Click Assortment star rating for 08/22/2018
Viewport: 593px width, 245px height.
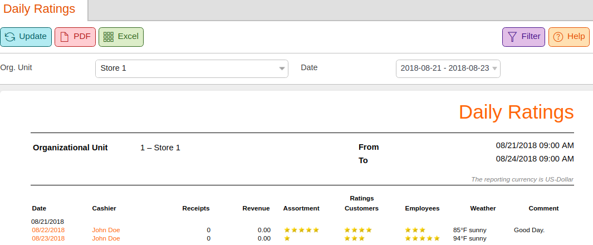(x=301, y=230)
